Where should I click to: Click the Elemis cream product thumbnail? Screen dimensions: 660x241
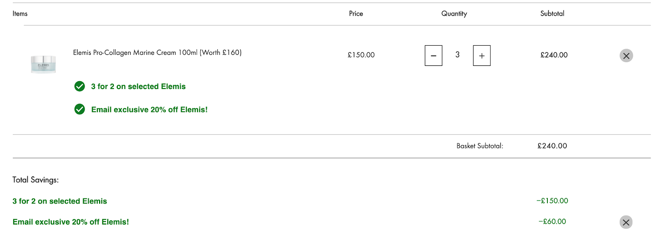pyautogui.click(x=43, y=64)
